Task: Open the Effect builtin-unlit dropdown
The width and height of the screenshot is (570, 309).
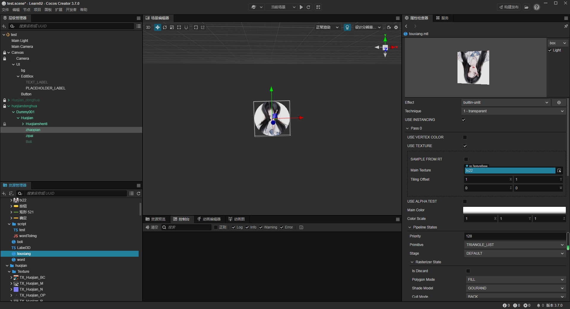Action: pos(506,103)
